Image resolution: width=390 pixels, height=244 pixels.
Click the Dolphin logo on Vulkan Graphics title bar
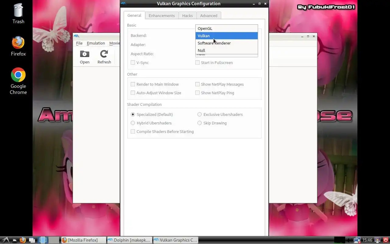pos(123,4)
